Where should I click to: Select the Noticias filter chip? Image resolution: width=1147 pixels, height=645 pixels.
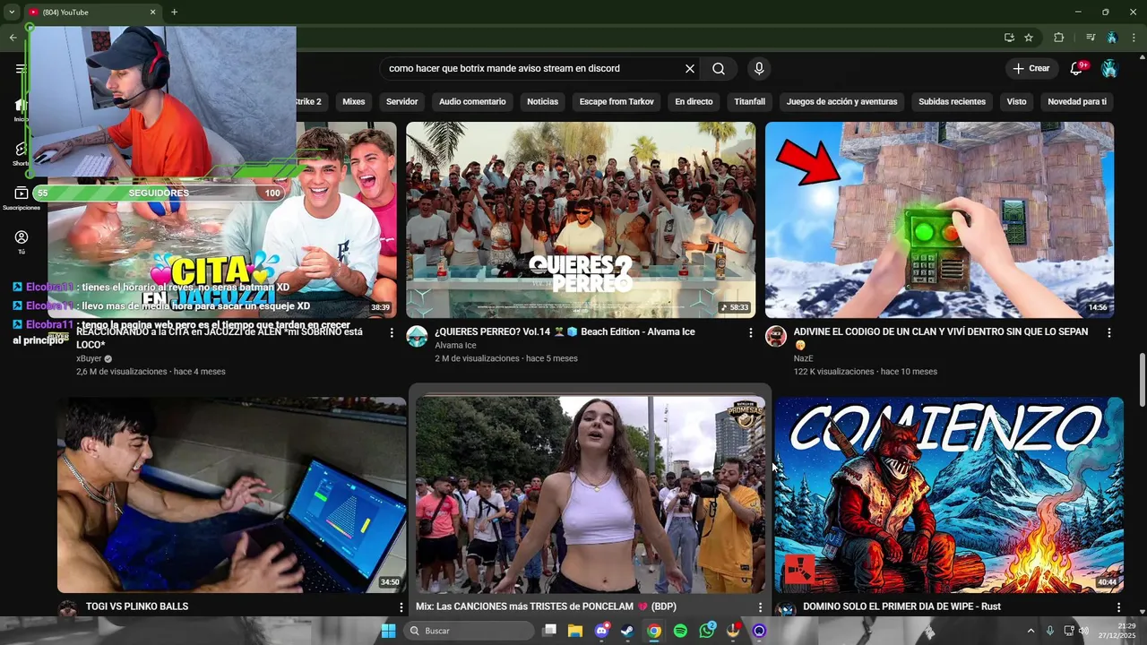point(542,101)
